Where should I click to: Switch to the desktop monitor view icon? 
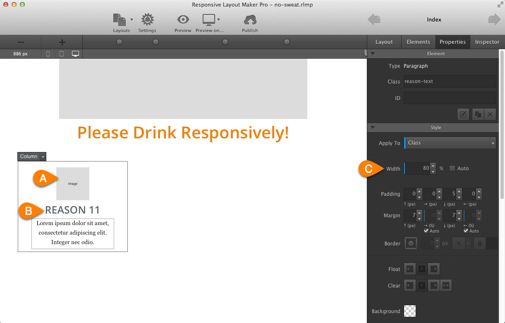75,54
